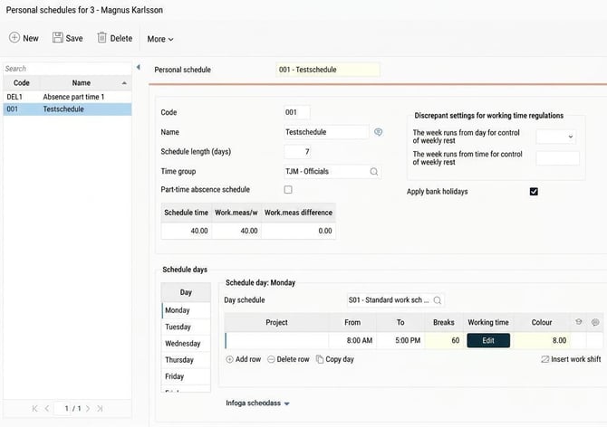The width and height of the screenshot is (607, 427).
Task: Collapse the left list panel arrow
Action: 139,67
